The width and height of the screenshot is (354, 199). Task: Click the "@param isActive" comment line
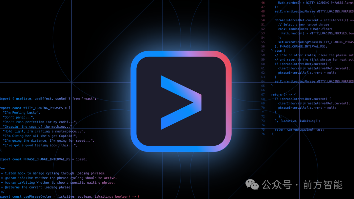click(x=59, y=178)
